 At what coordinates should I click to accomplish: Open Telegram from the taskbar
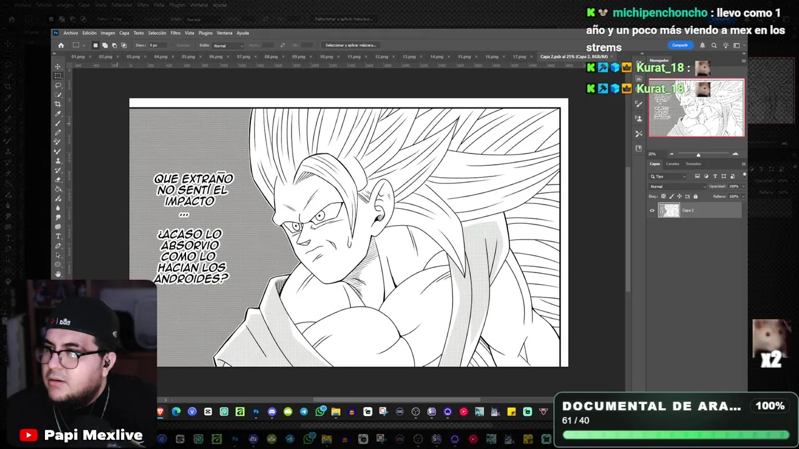(304, 412)
